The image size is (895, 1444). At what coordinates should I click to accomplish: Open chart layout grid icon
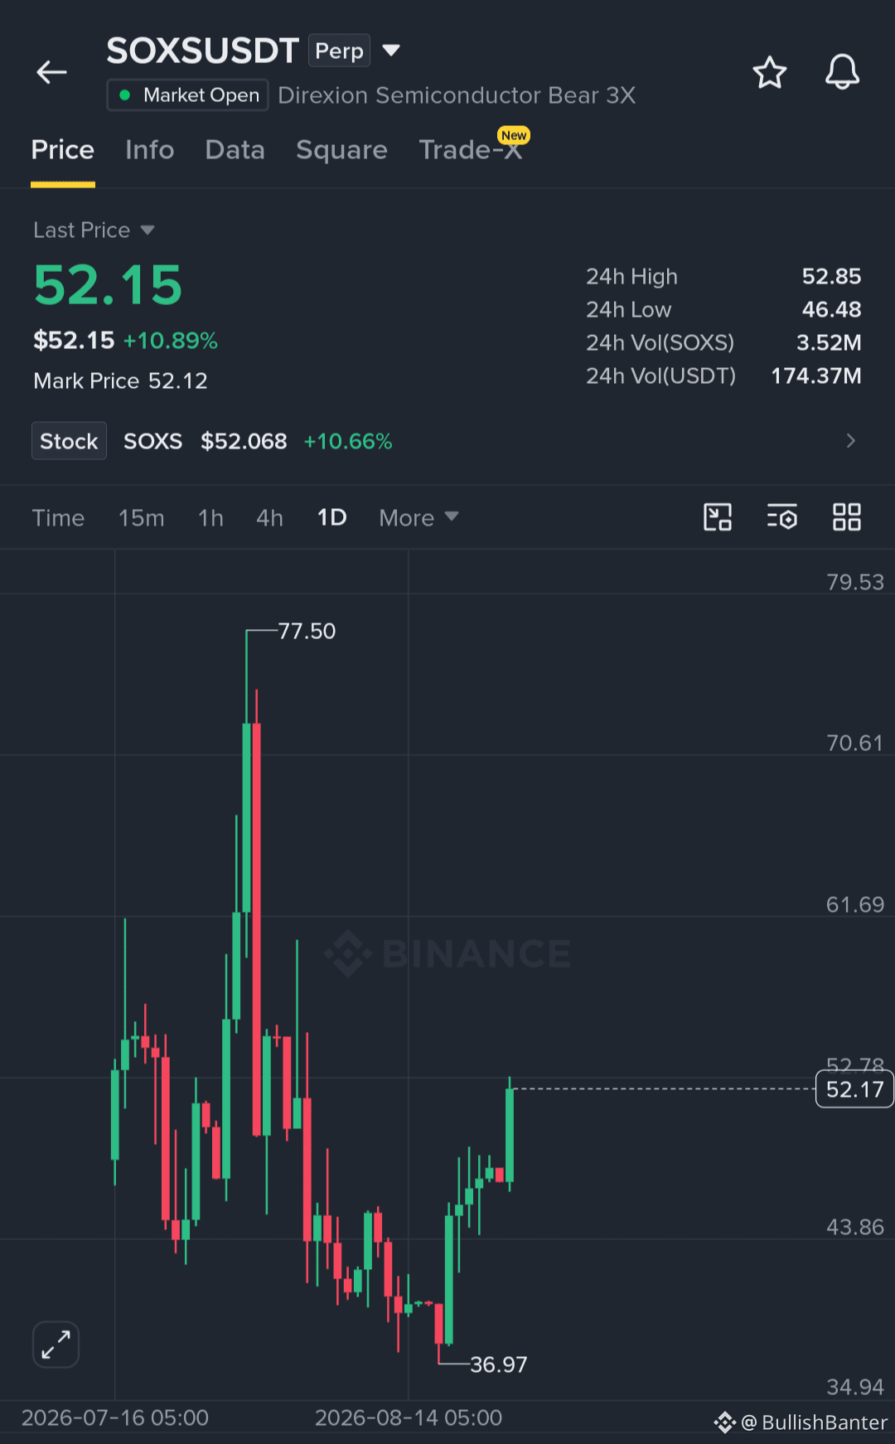(x=846, y=517)
